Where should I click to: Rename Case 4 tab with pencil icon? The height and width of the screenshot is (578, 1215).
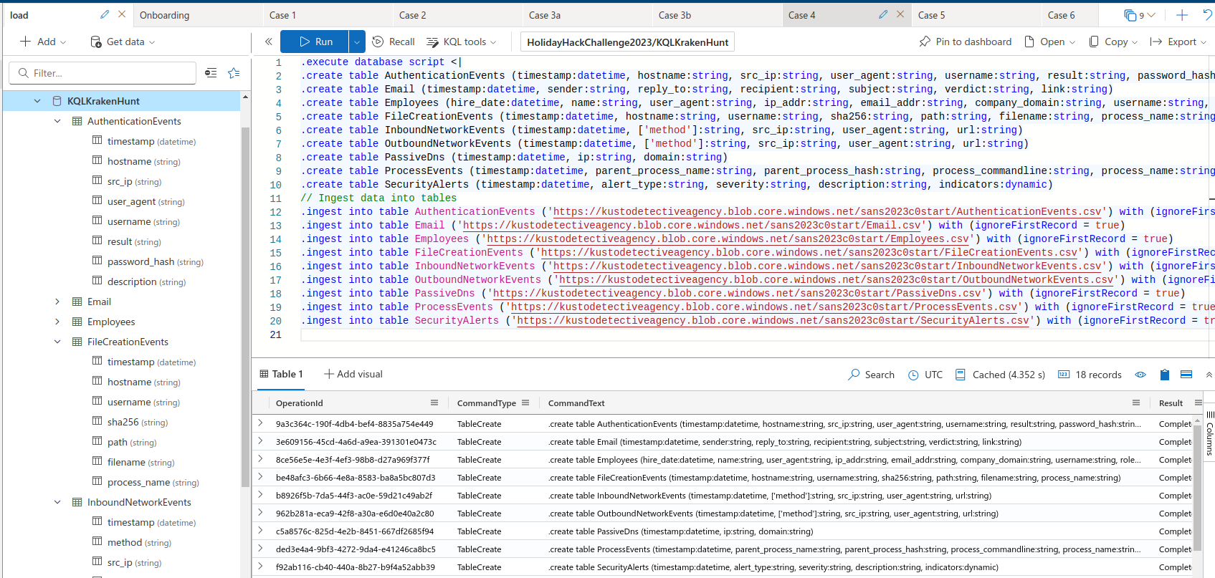(x=883, y=14)
